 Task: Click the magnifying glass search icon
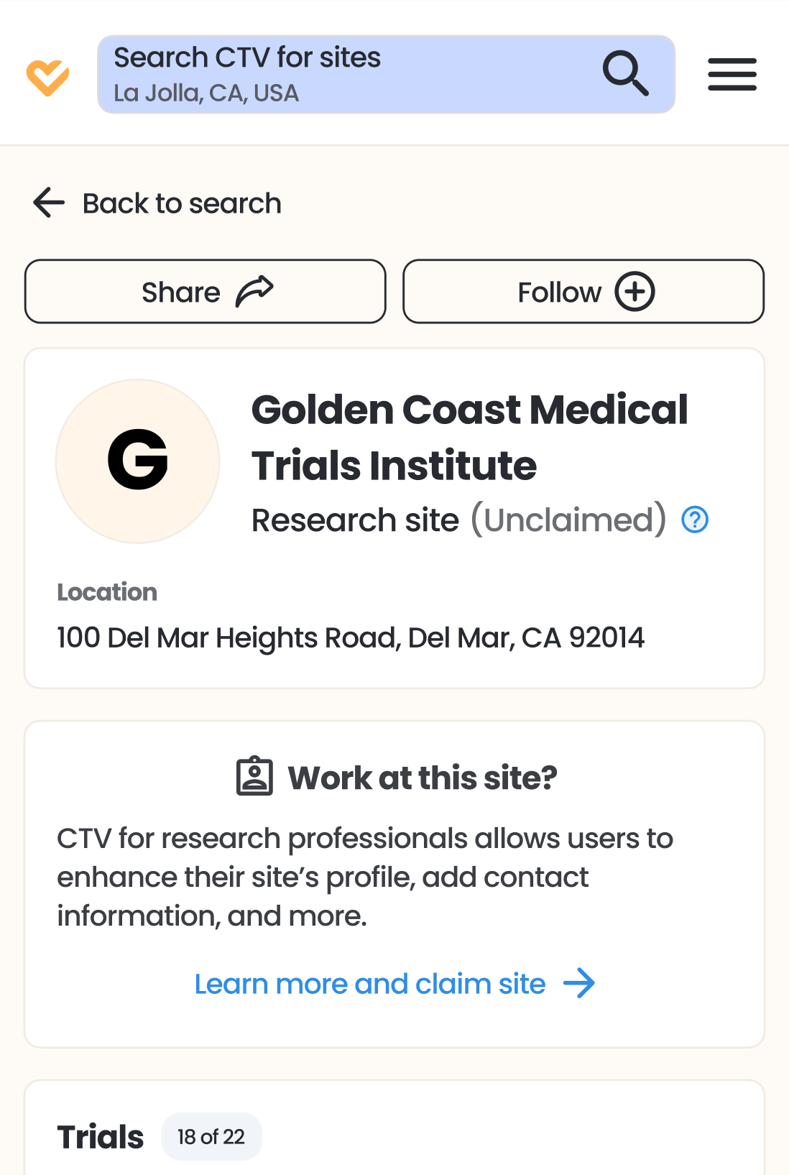pyautogui.click(x=625, y=73)
